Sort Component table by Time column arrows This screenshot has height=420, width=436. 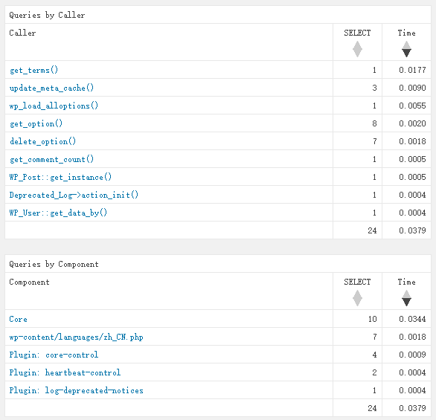click(406, 298)
